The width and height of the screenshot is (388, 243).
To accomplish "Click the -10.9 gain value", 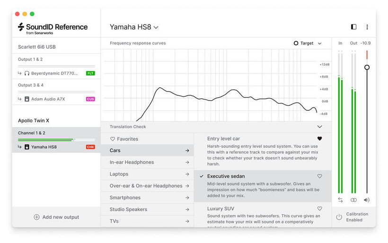I will (x=365, y=43).
